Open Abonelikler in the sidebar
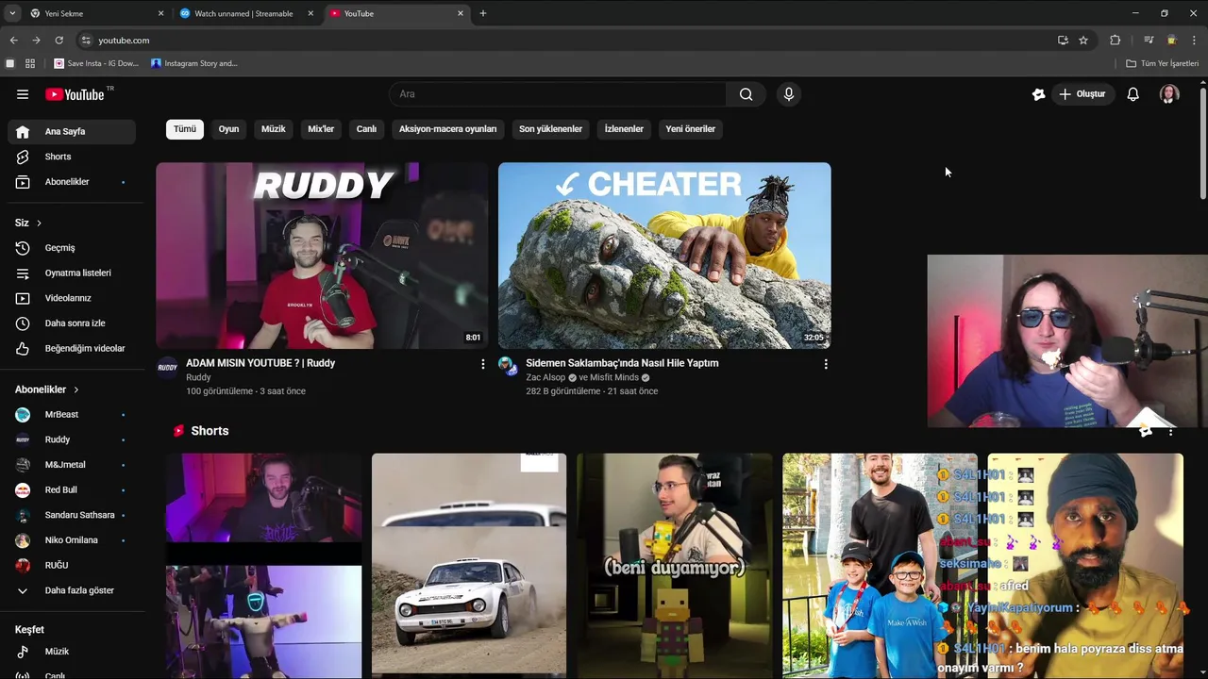 point(72,182)
